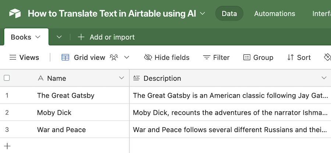
Task: Open the Grid view name menu
Action: (x=89, y=58)
